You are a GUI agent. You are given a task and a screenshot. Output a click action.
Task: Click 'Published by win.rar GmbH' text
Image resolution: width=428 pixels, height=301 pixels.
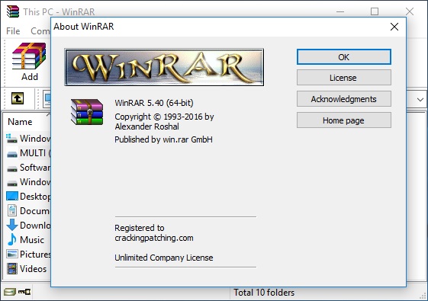(163, 139)
